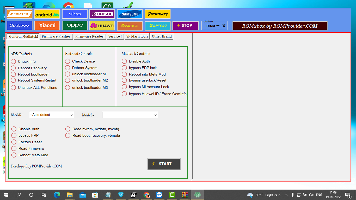Open the Xiaomi brand section
356x200 pixels.
tap(47, 26)
